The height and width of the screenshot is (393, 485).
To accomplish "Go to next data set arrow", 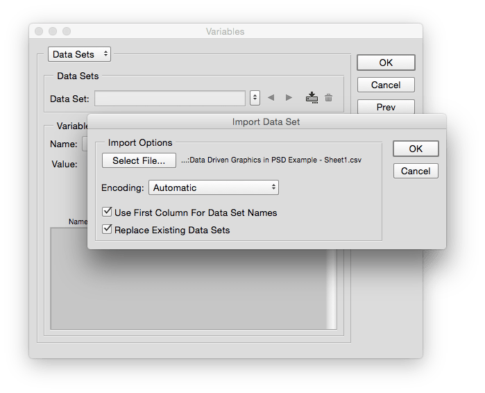I will click(289, 98).
